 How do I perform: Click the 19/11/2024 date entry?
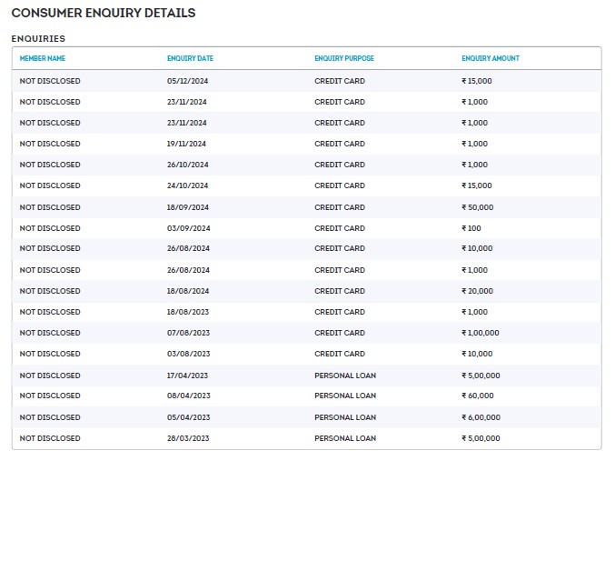point(187,144)
